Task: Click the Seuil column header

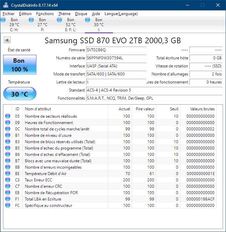Action: tap(168, 109)
